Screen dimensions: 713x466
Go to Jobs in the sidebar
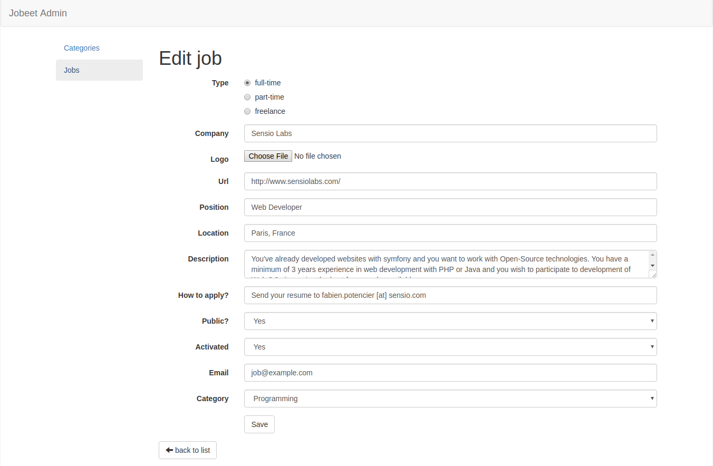tap(99, 70)
